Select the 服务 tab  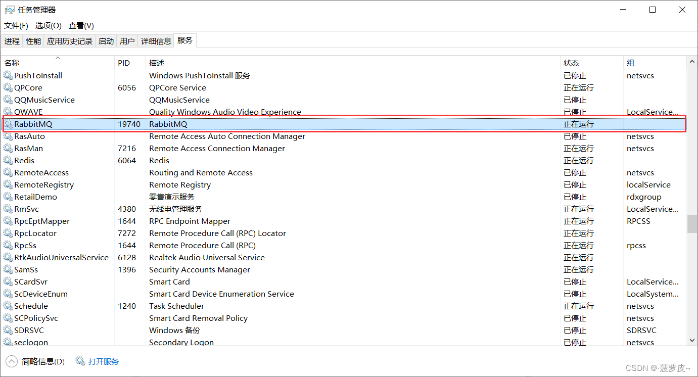(x=185, y=40)
